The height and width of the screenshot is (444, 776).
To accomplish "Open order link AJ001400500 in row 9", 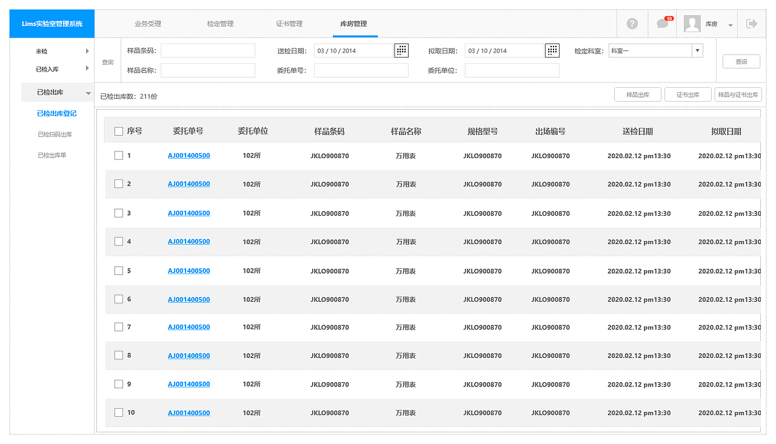I will tap(189, 384).
